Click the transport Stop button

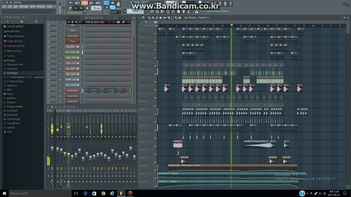81,8
